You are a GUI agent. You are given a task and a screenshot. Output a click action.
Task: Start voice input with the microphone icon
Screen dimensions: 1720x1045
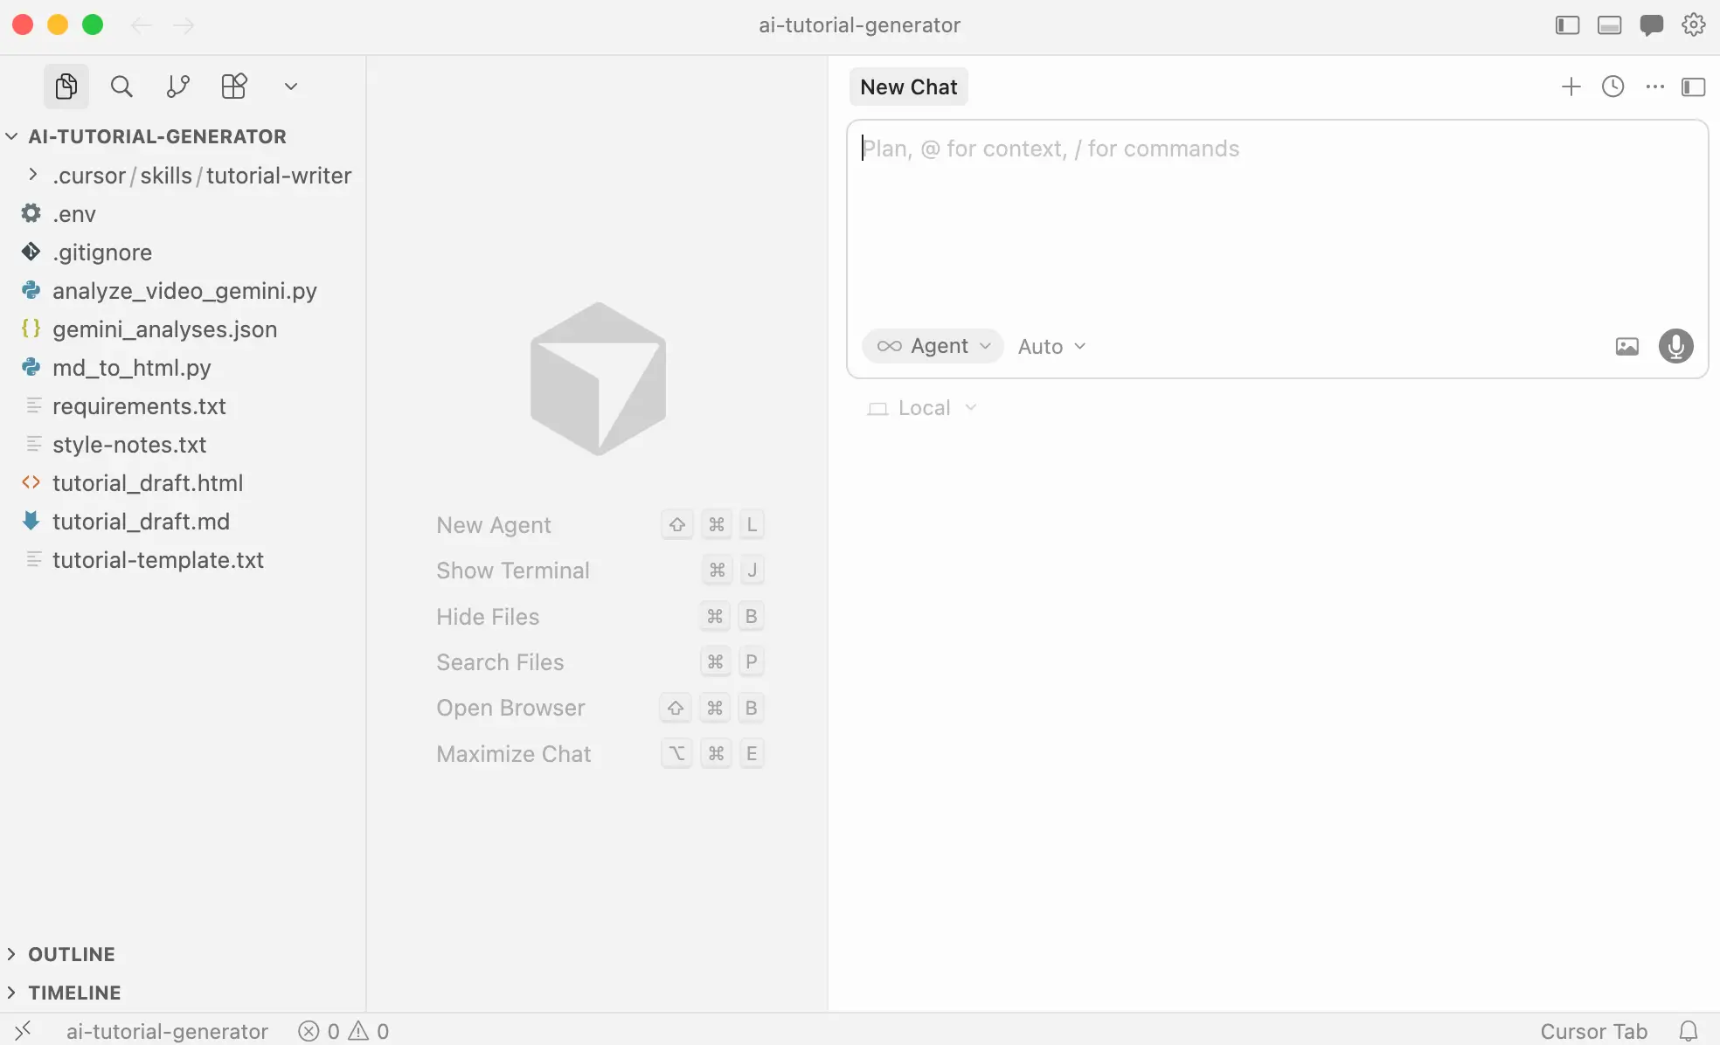click(x=1675, y=346)
